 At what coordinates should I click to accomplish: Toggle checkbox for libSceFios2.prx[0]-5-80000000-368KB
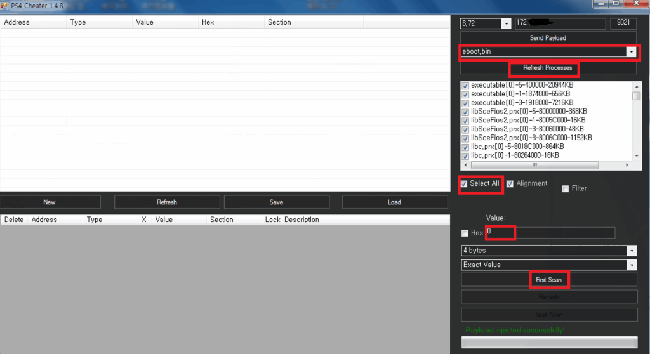point(465,112)
